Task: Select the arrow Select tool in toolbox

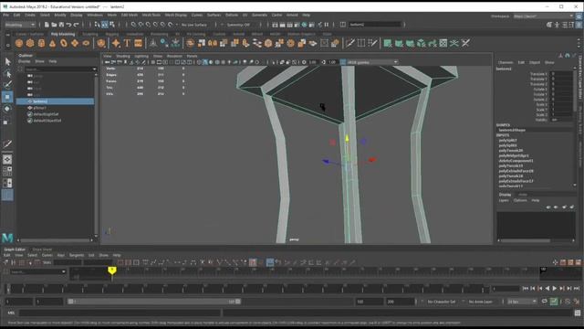Action: [x=7, y=61]
